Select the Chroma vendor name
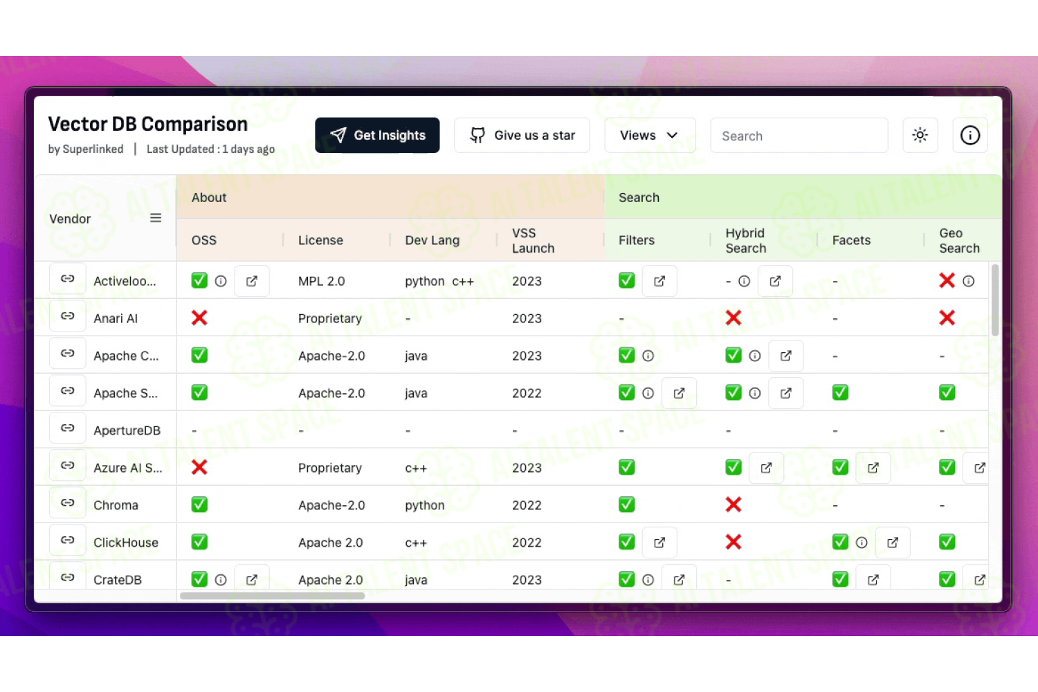The image size is (1038, 692). (116, 505)
